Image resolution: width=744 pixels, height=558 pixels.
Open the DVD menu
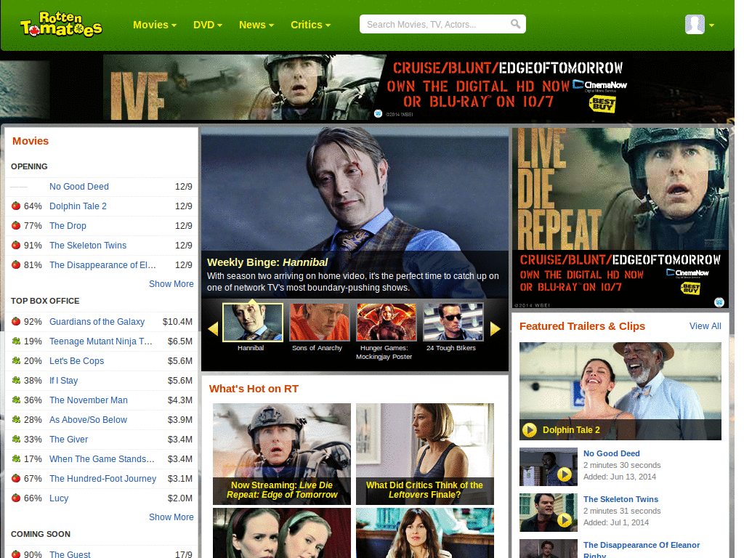207,25
